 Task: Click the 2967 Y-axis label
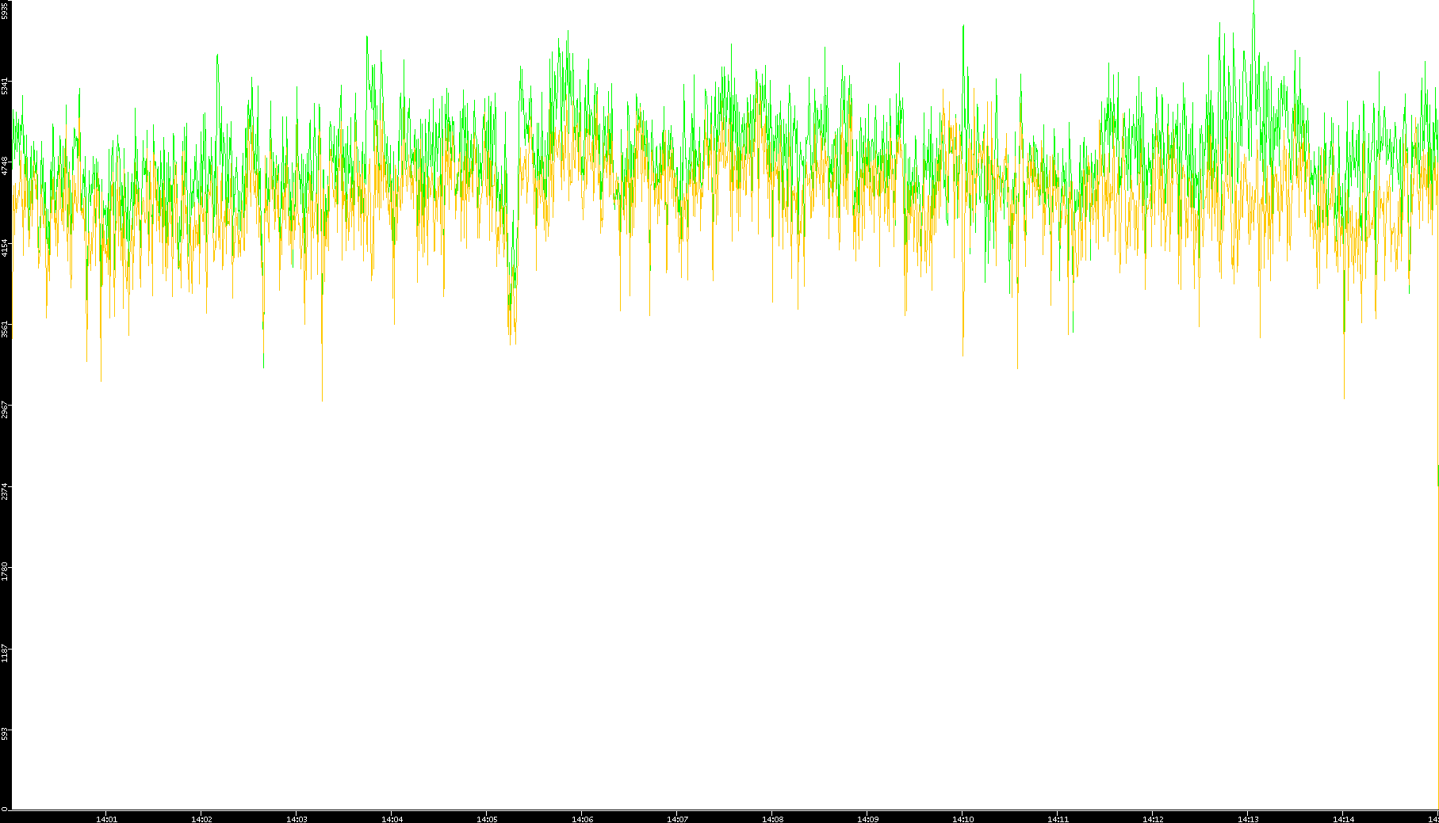5,410
